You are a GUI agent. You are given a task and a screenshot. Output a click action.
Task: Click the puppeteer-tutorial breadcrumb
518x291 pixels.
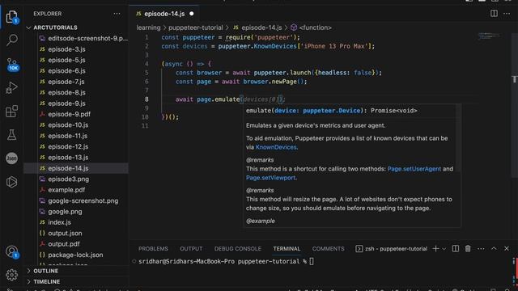pos(196,27)
